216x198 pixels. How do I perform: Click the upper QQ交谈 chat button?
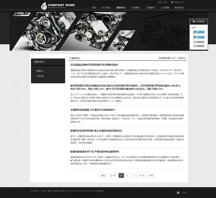click(199, 32)
